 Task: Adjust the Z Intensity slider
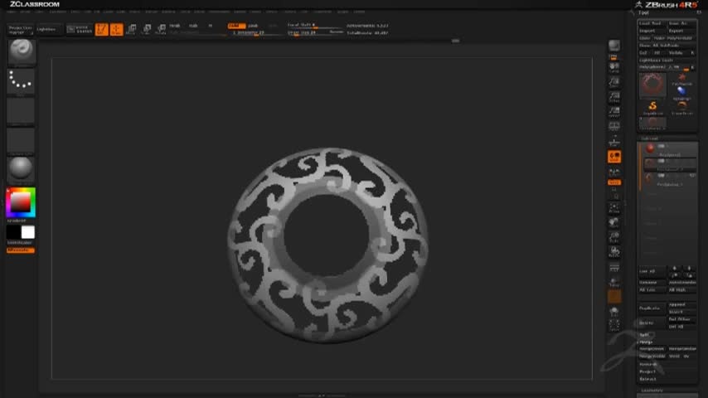[x=255, y=33]
